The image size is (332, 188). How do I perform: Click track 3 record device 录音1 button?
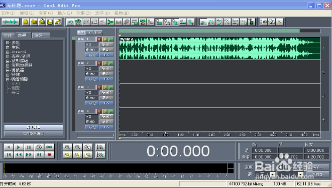pyautogui.click(x=106, y=98)
